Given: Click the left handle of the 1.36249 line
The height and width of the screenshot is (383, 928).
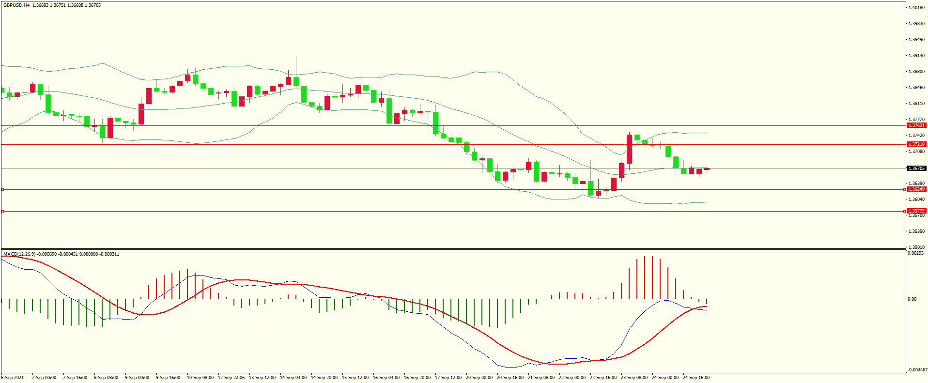Looking at the screenshot, I should pyautogui.click(x=2, y=189).
